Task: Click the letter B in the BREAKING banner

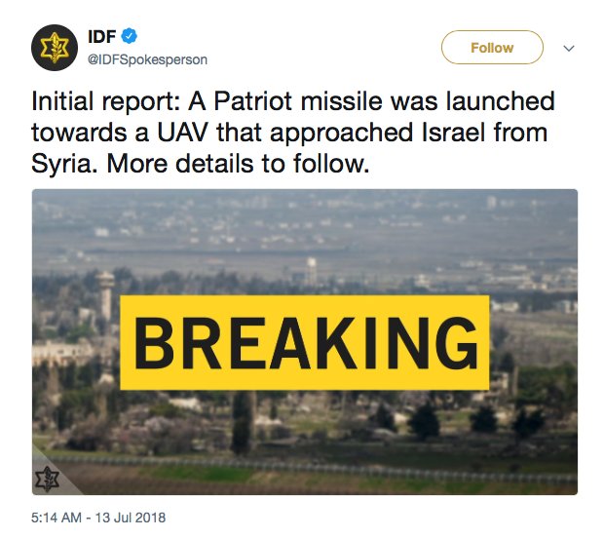Action: [x=158, y=342]
